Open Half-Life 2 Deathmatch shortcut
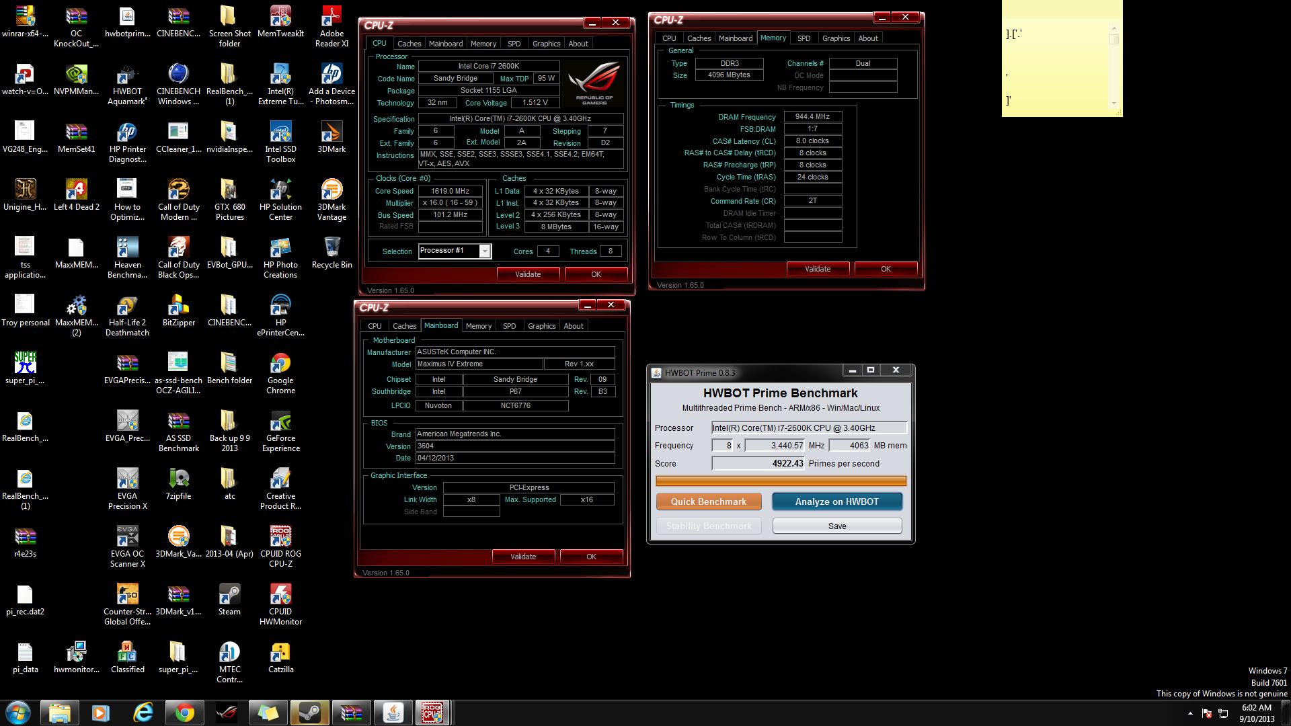1291x726 pixels. (127, 316)
